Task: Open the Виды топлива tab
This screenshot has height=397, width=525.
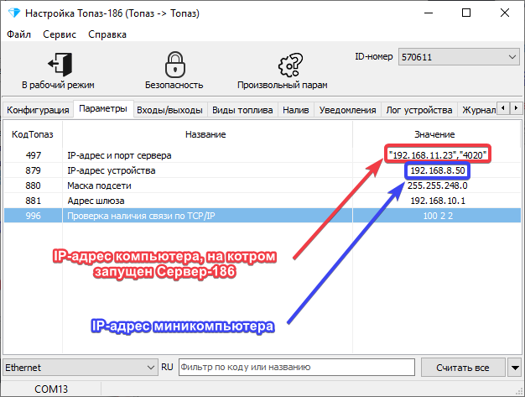Action: pos(242,110)
